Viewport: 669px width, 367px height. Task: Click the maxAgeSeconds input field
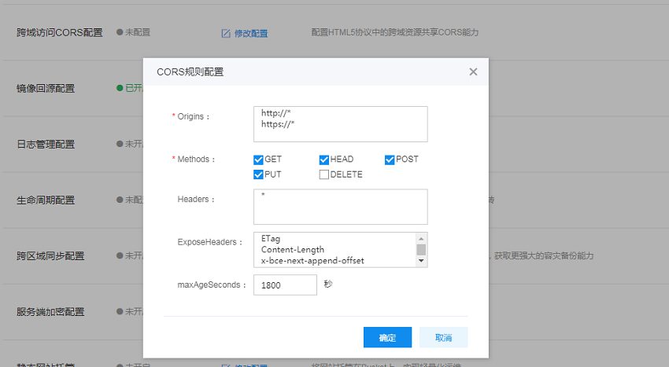click(x=285, y=285)
